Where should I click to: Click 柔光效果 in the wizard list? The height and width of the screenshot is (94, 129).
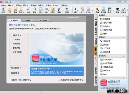point(16,44)
